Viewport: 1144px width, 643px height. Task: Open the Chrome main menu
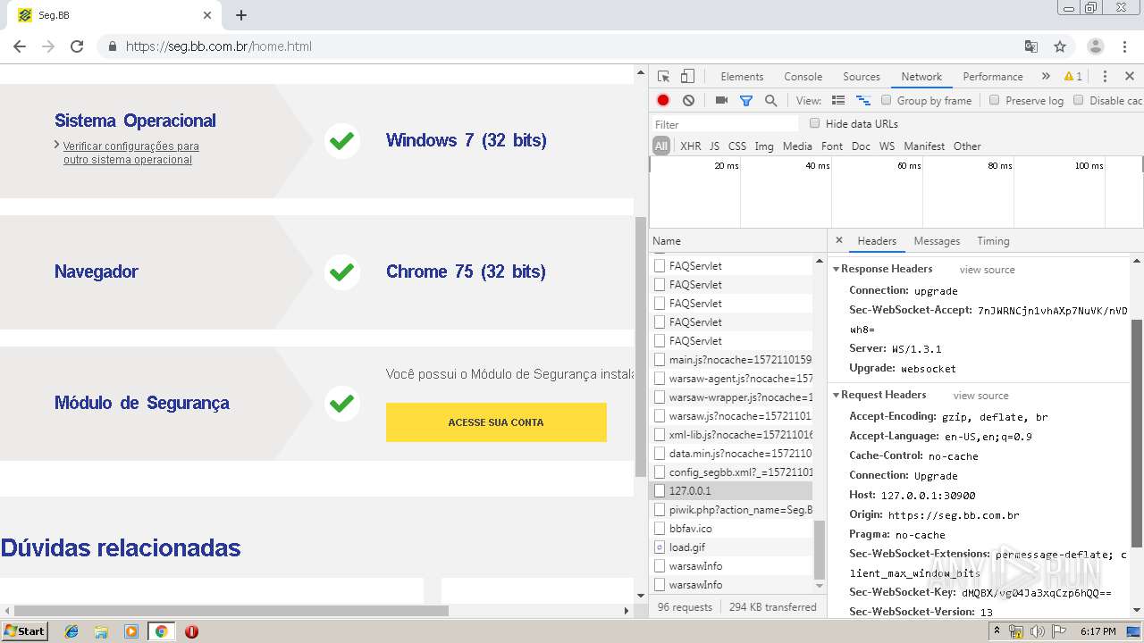[1126, 46]
